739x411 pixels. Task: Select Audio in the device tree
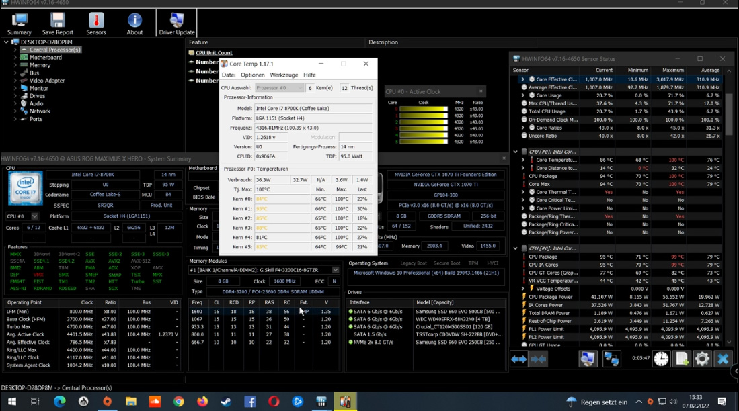coord(36,103)
